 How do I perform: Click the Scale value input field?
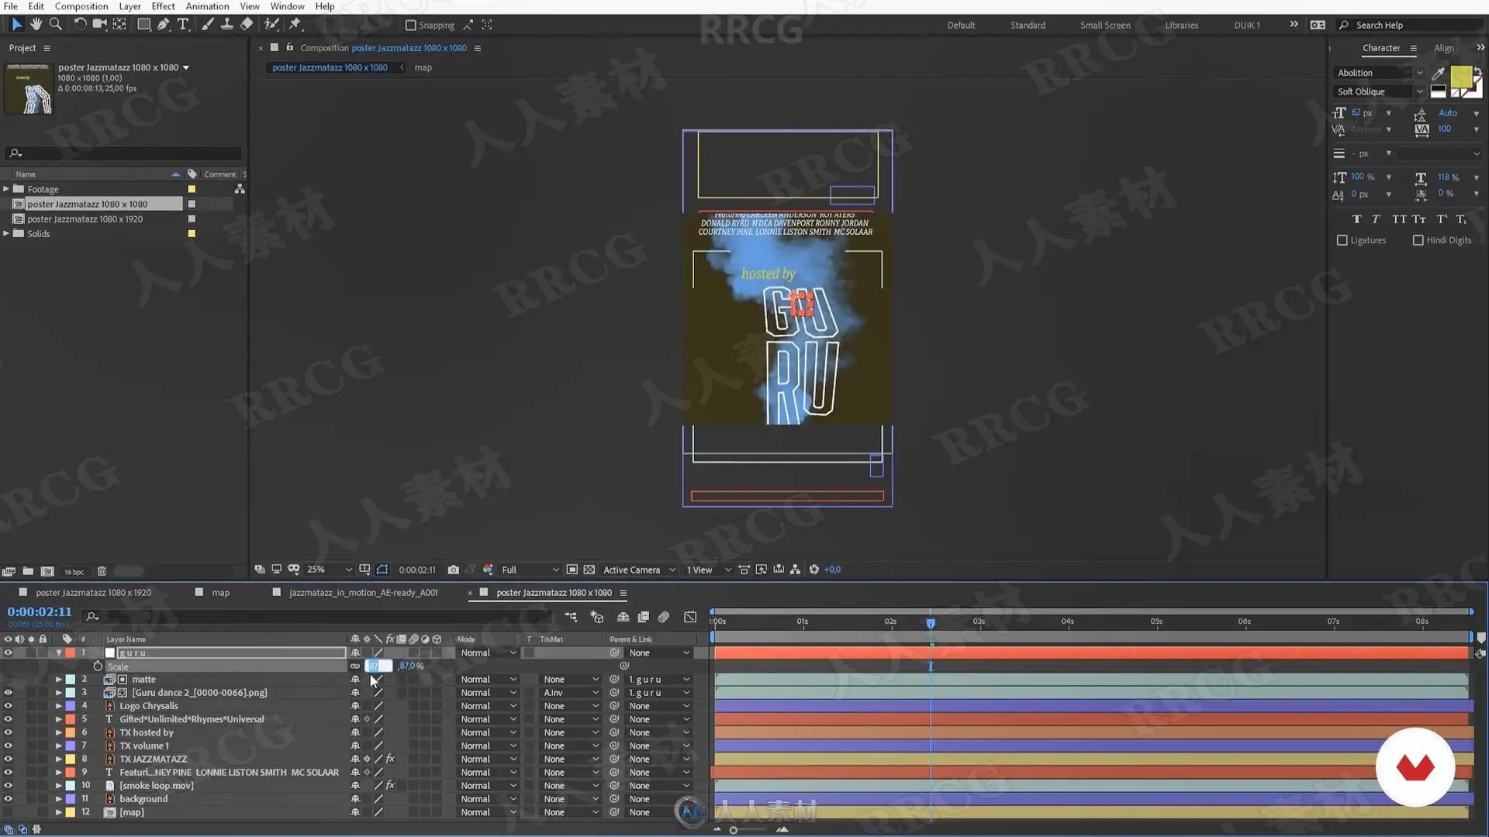coord(379,666)
